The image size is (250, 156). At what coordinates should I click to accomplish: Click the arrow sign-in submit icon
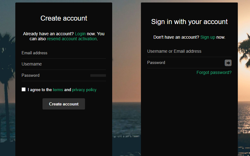(228, 63)
